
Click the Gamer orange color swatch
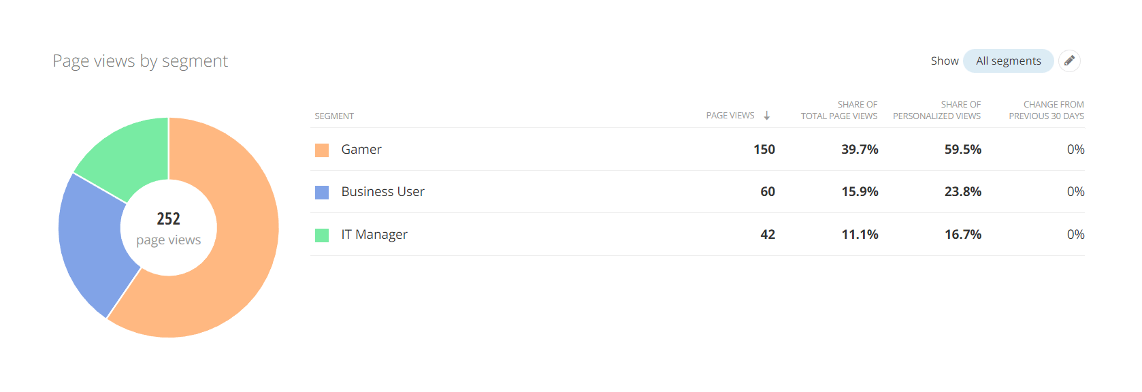click(322, 150)
